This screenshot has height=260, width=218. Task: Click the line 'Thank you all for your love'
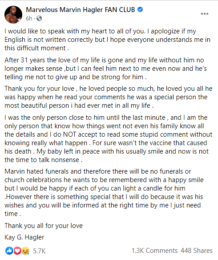44,226
